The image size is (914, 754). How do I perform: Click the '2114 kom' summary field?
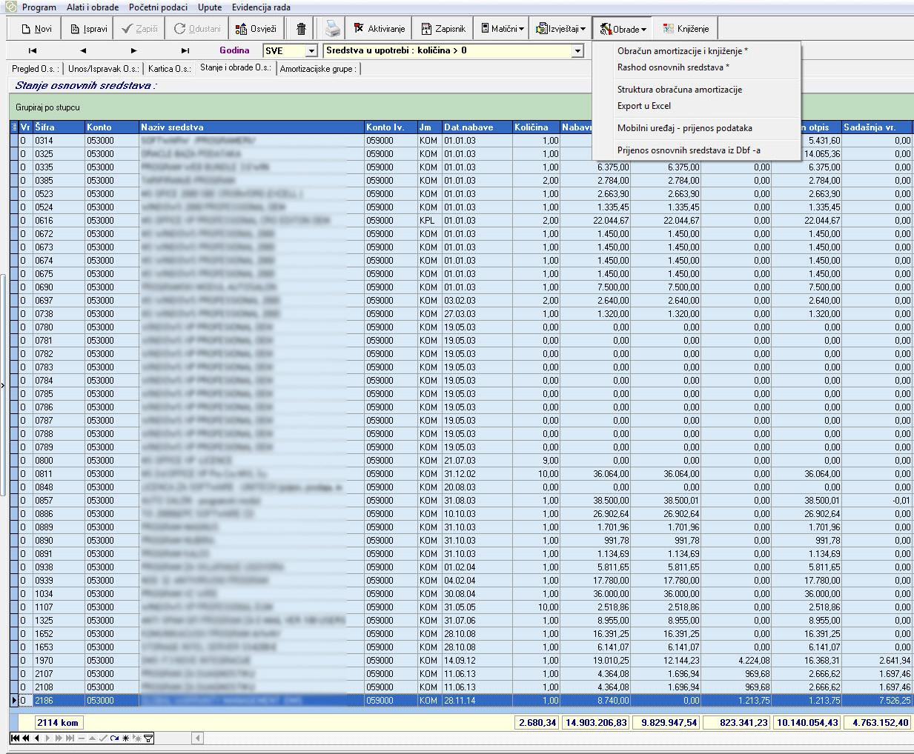[x=59, y=723]
